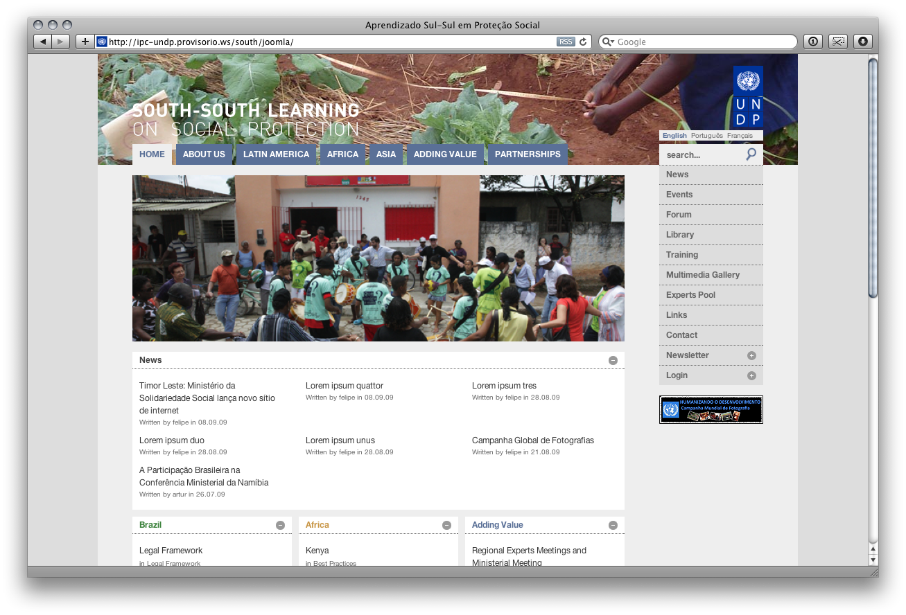Go back with the browser back arrow
906x615 pixels.
(x=43, y=42)
